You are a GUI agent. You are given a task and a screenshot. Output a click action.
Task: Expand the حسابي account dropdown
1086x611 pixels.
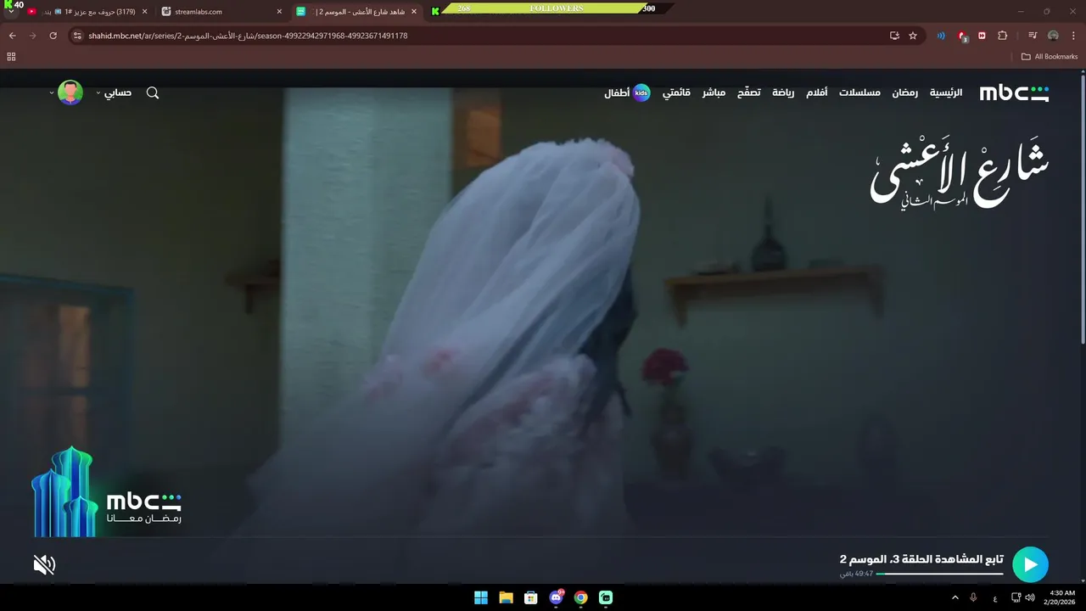coord(115,92)
